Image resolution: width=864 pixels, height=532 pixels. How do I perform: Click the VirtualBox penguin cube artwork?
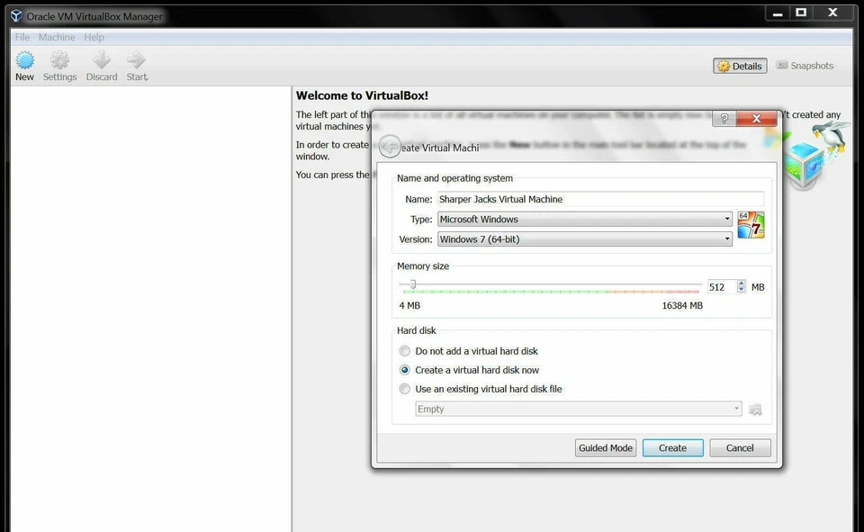click(812, 154)
